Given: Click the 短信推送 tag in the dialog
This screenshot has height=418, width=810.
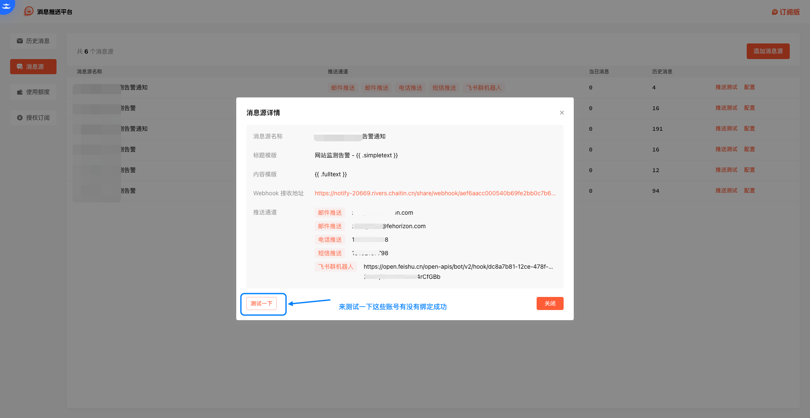Looking at the screenshot, I should 329,253.
